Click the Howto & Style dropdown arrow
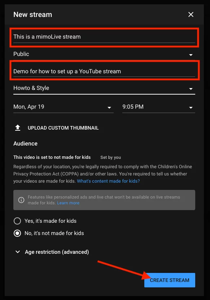Viewport: 210px width, 300px height. (x=191, y=89)
